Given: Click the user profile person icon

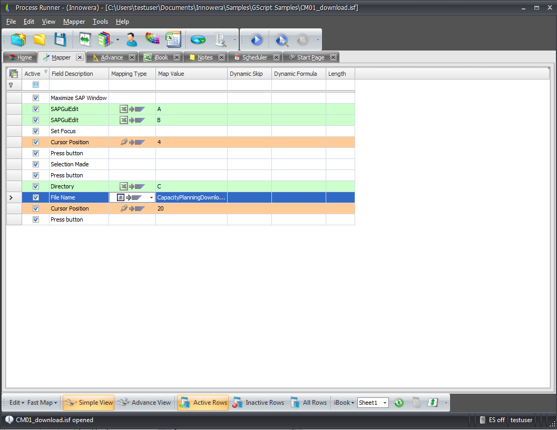Looking at the screenshot, I should 131,39.
